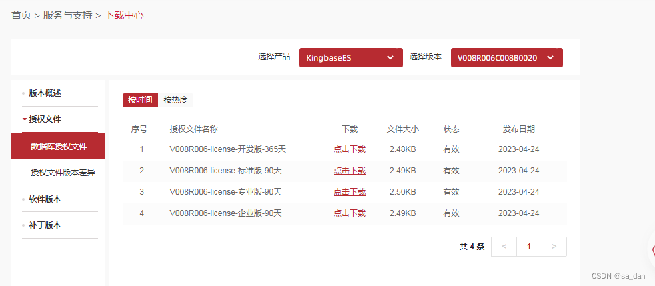Go to 首页 in the breadcrumb

21,15
